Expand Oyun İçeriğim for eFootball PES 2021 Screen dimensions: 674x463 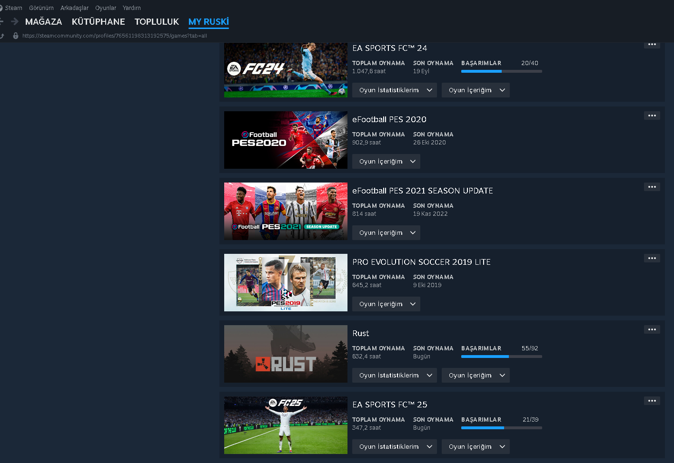386,233
